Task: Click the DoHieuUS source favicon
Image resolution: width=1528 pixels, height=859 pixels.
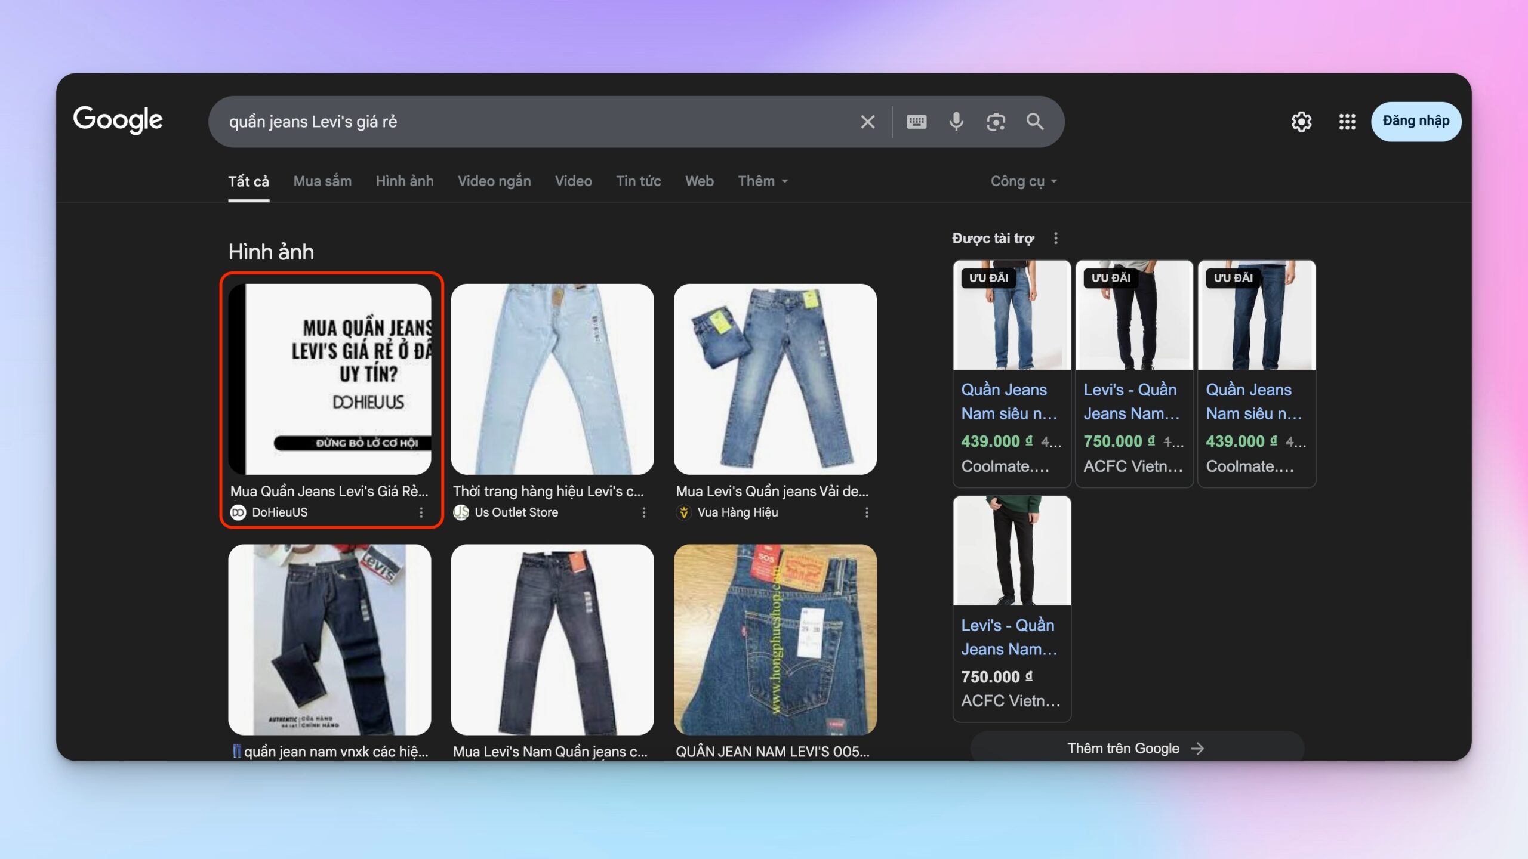Action: click(238, 512)
